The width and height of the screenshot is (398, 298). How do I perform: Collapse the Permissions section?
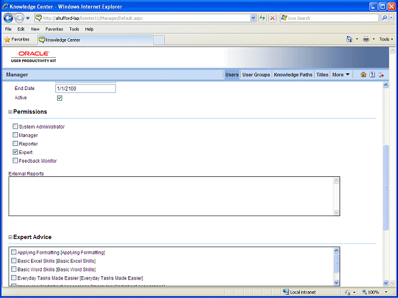(11, 112)
